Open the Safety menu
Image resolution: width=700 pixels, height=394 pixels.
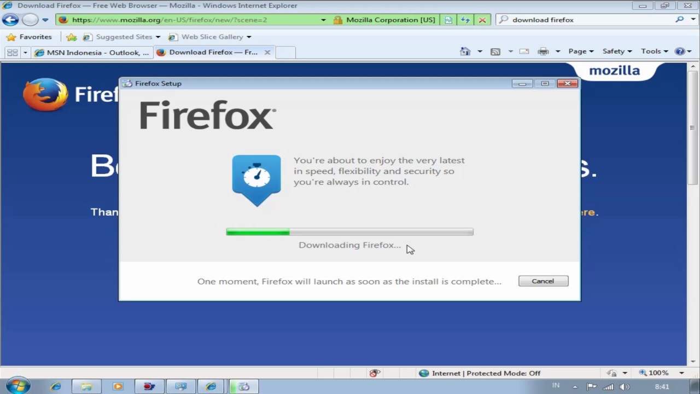(x=617, y=51)
